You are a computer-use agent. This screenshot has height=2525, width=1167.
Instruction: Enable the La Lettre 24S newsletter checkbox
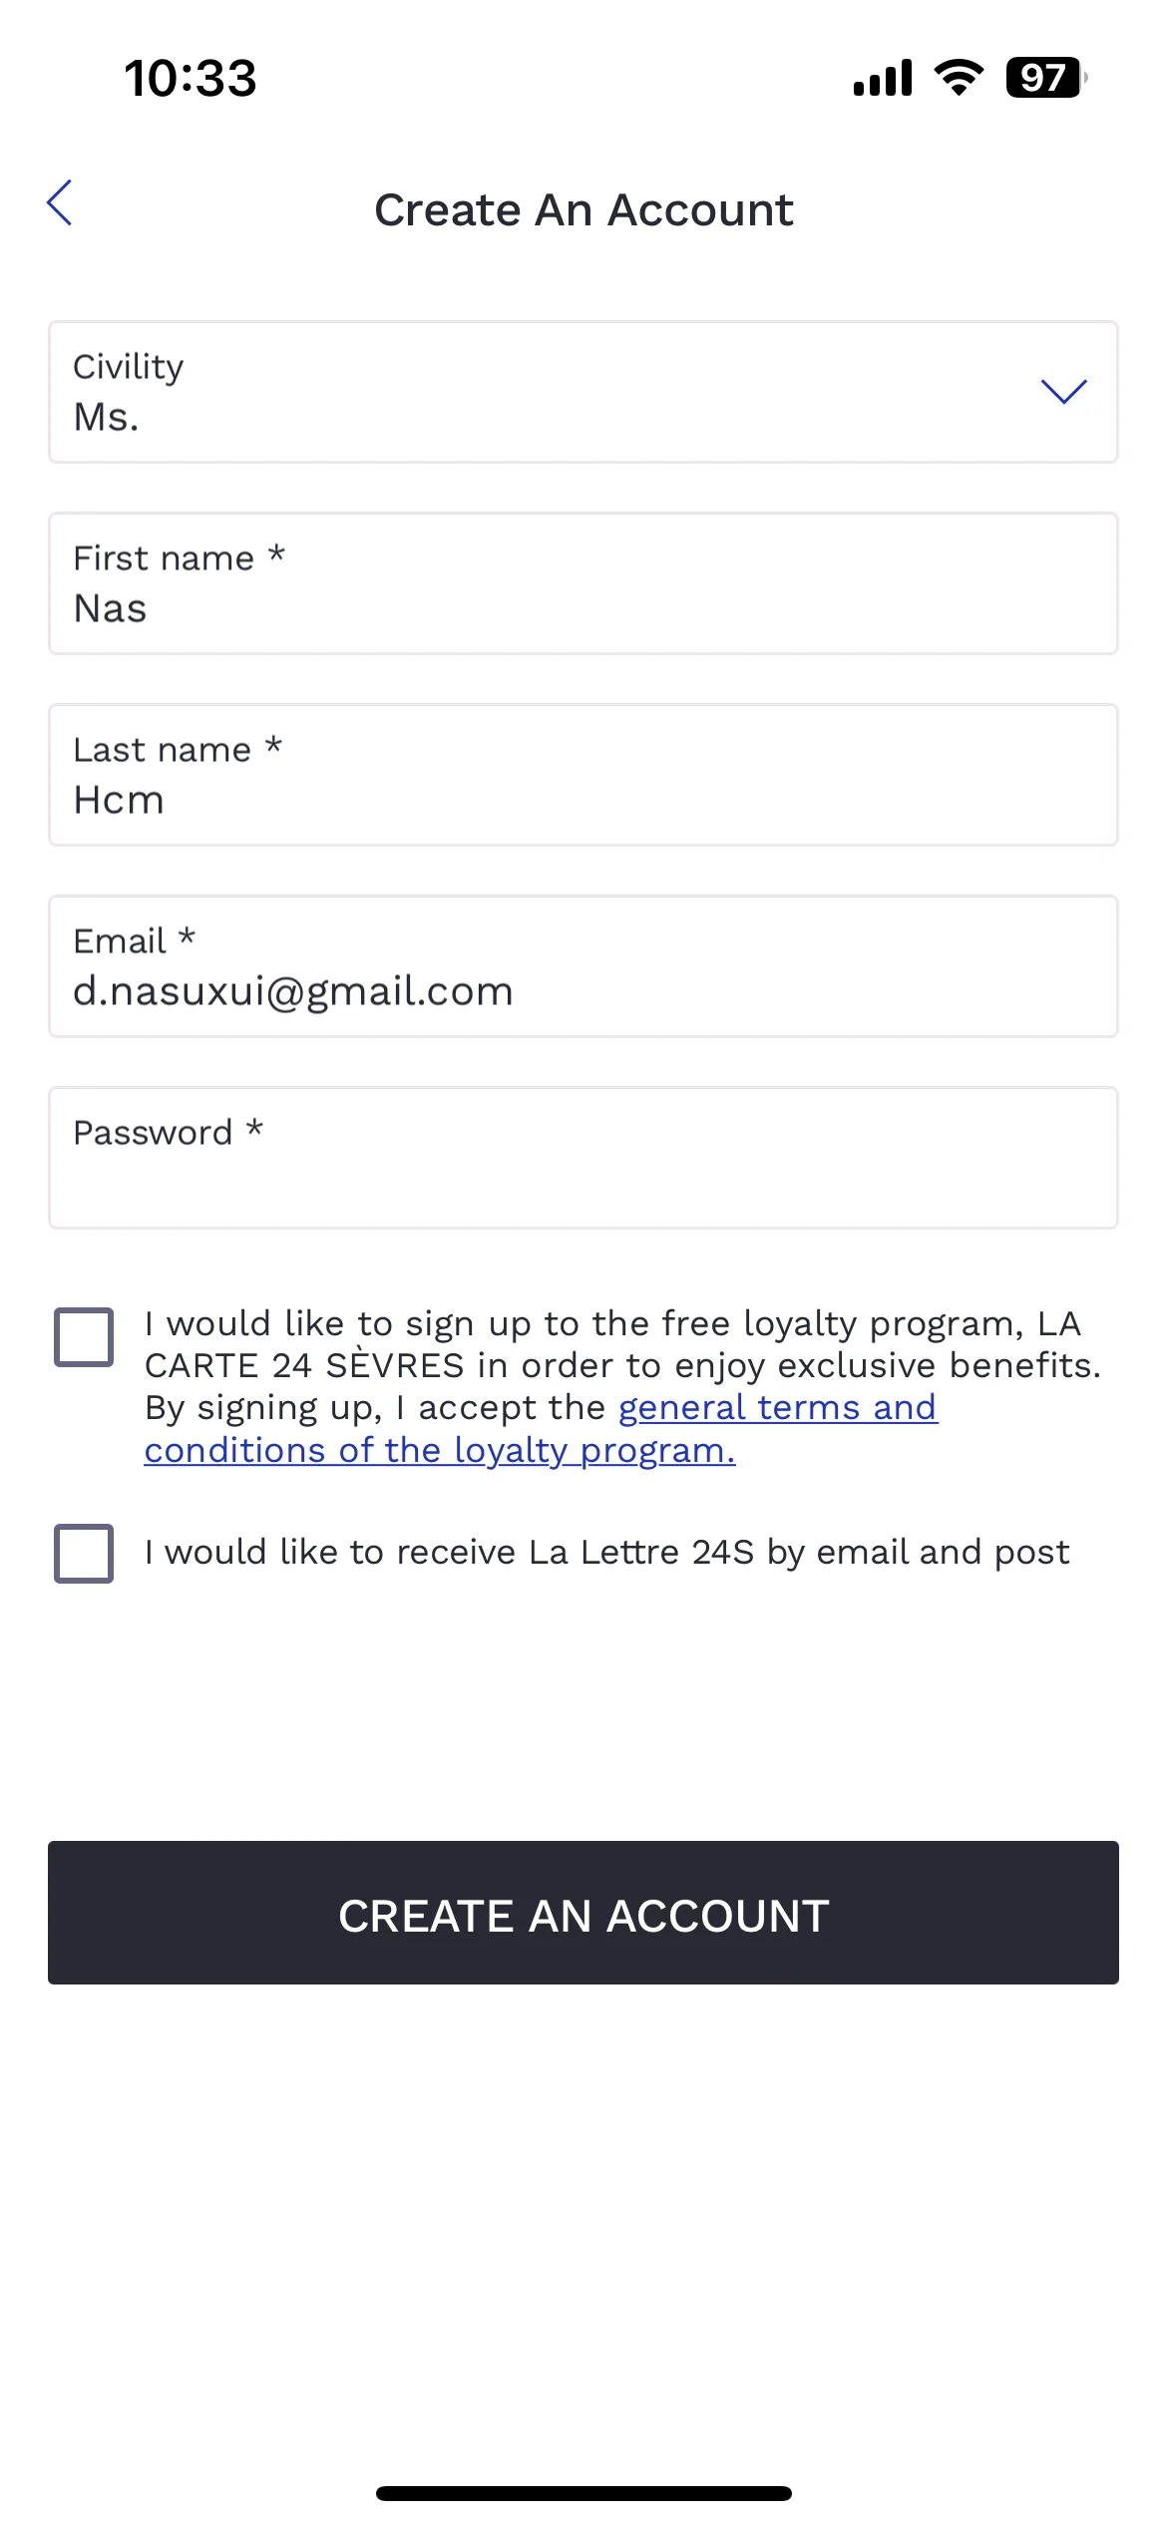coord(84,1553)
